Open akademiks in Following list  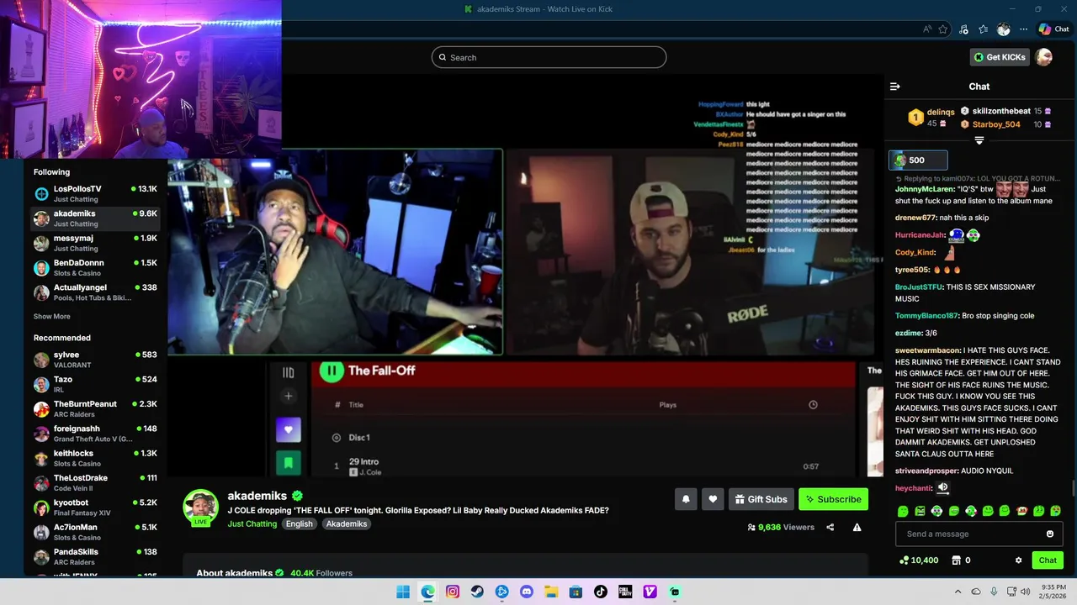94,218
